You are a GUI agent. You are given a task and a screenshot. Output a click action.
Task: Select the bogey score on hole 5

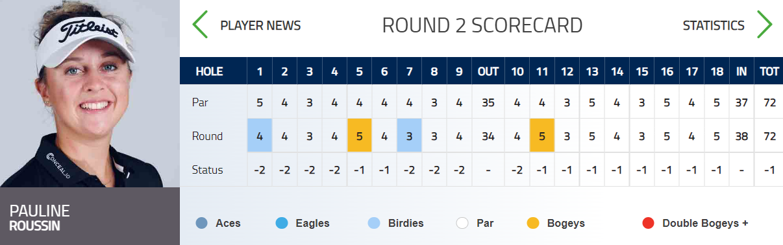[x=360, y=136]
